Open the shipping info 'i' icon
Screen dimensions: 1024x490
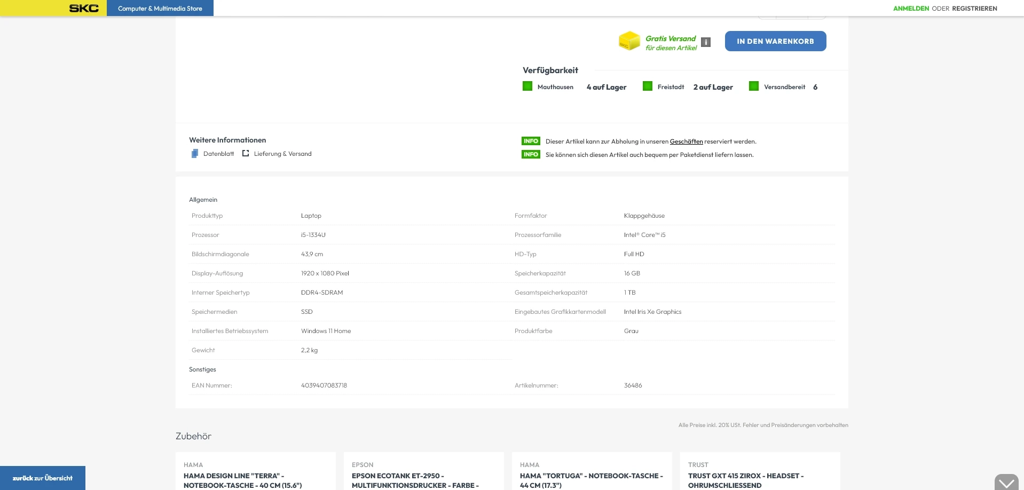[705, 42]
